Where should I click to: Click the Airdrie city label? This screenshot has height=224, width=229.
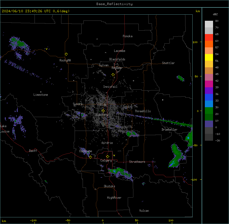pyautogui.click(x=107, y=143)
